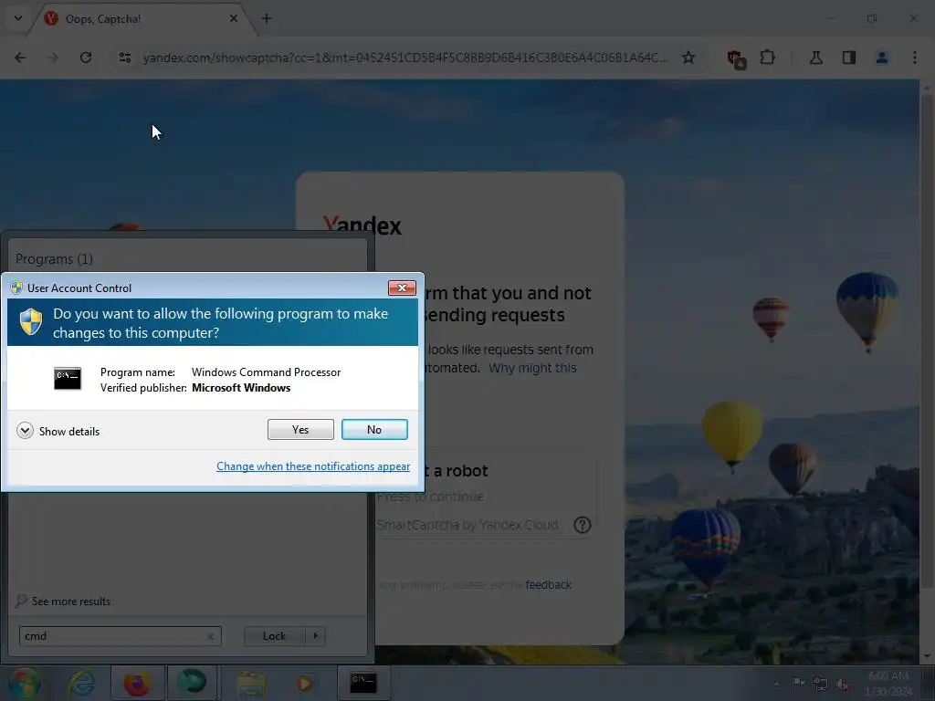Show hidden system tray icons arrow
935x701 pixels.
[776, 685]
